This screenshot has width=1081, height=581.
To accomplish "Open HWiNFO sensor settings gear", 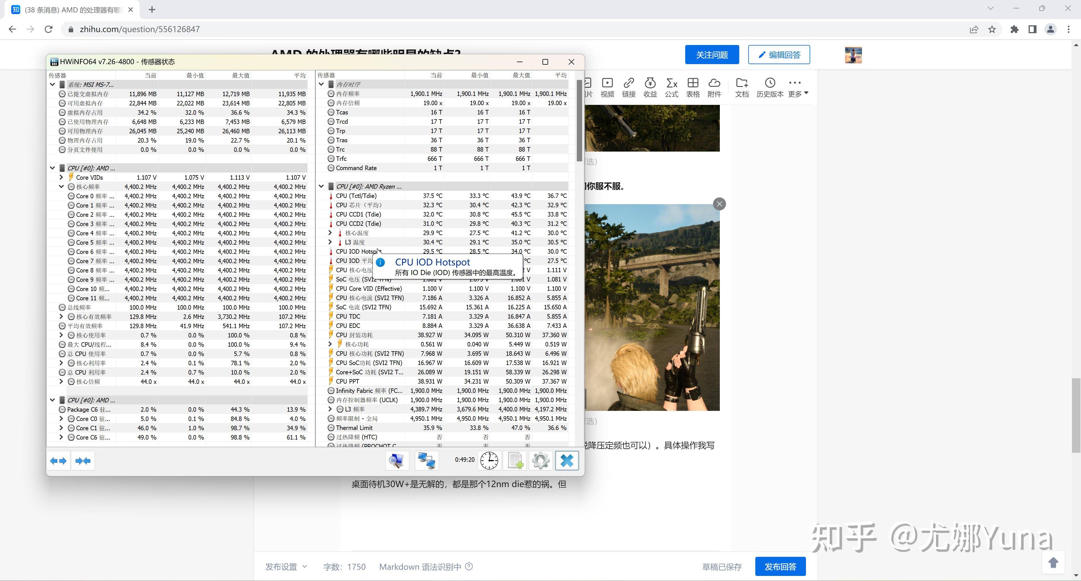I will click(540, 461).
